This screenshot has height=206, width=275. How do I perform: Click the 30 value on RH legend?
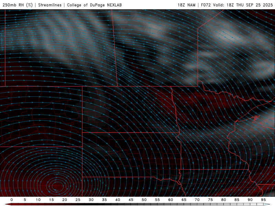91,200
